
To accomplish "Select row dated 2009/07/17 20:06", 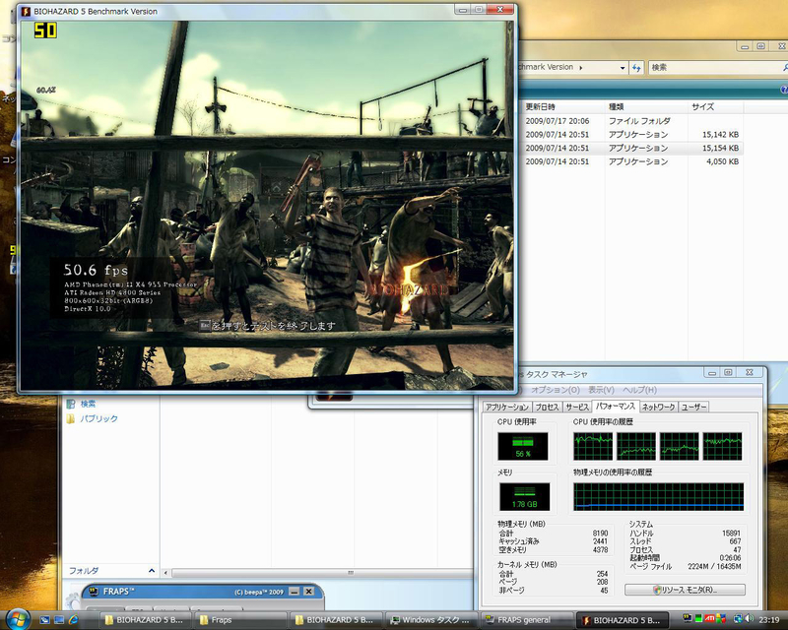I will pyautogui.click(x=631, y=121).
